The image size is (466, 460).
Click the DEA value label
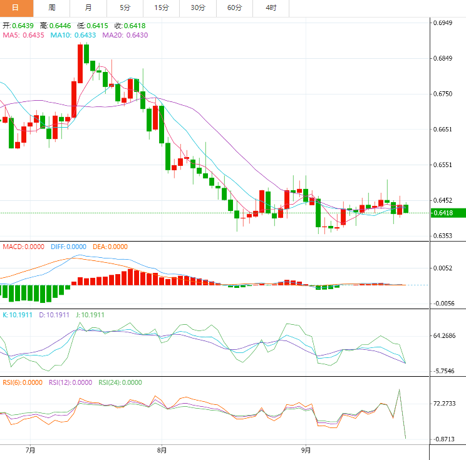pos(110,247)
